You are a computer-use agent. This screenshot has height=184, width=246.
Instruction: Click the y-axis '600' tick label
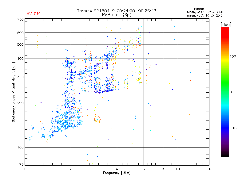click(x=20, y=33)
